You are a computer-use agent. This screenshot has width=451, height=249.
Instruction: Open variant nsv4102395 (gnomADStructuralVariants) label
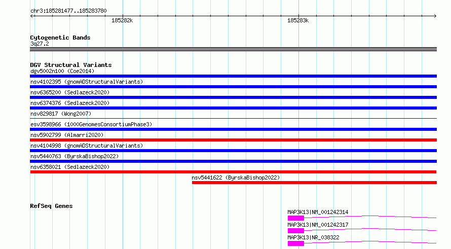point(87,82)
